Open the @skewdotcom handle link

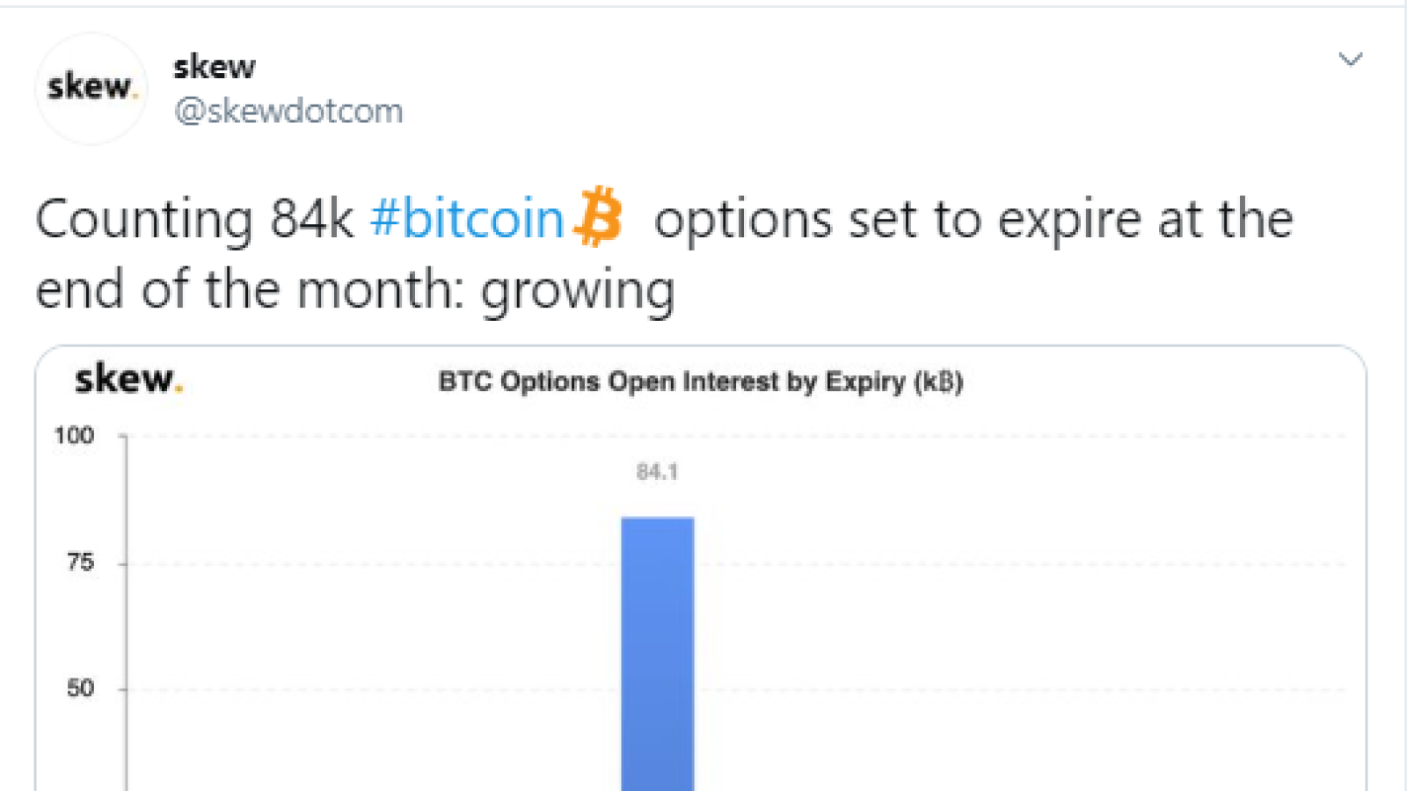point(288,111)
